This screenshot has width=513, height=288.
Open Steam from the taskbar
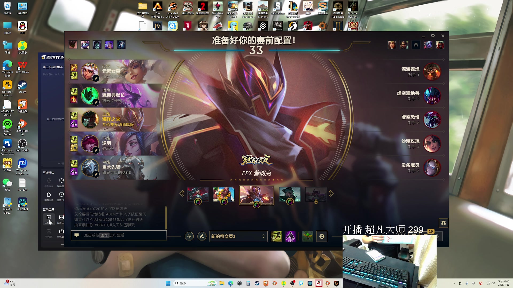(x=257, y=283)
